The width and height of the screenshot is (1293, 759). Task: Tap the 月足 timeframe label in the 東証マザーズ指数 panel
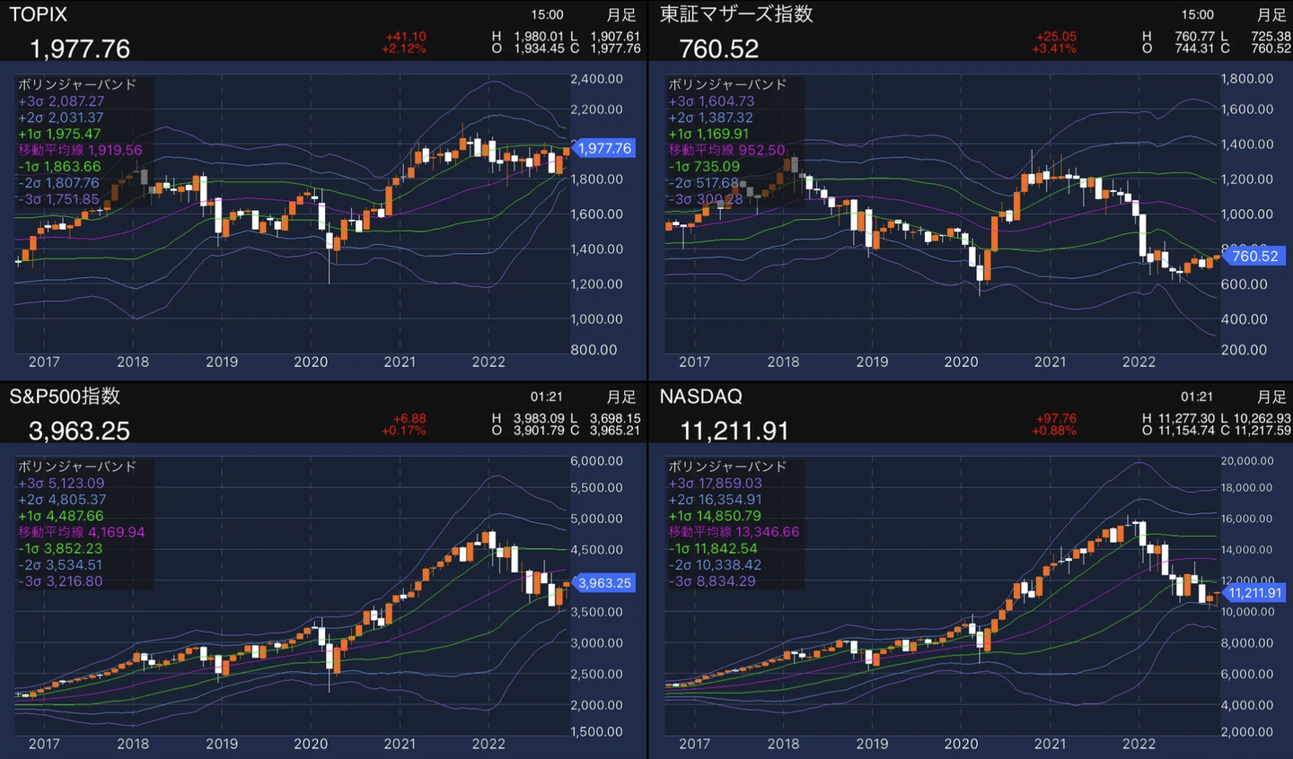[1271, 15]
